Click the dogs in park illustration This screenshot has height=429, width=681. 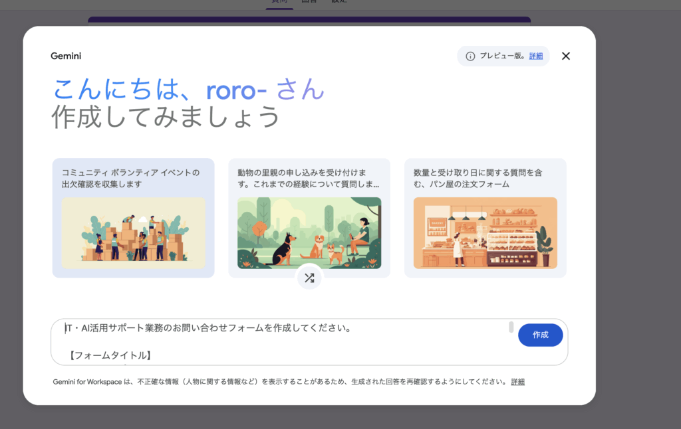pos(309,233)
